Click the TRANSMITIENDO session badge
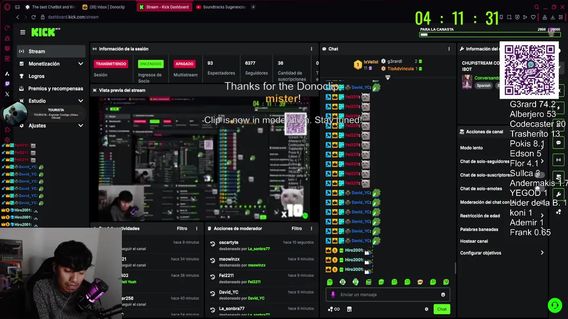This screenshot has height=319, width=568. tap(111, 64)
